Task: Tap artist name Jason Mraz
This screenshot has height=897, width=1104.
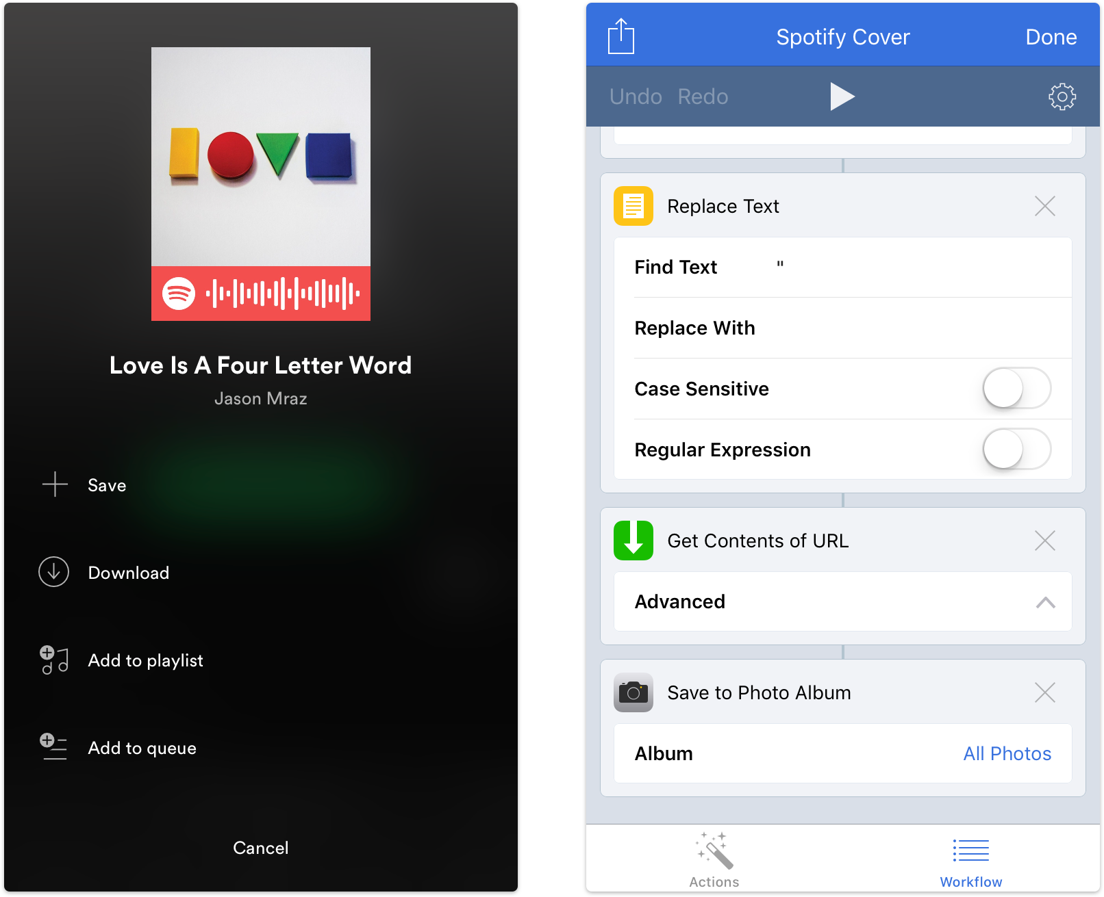Action: pos(261,398)
